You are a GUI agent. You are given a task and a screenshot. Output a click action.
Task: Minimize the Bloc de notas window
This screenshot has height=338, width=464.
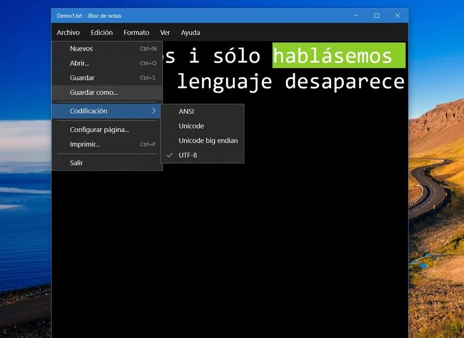click(x=355, y=16)
